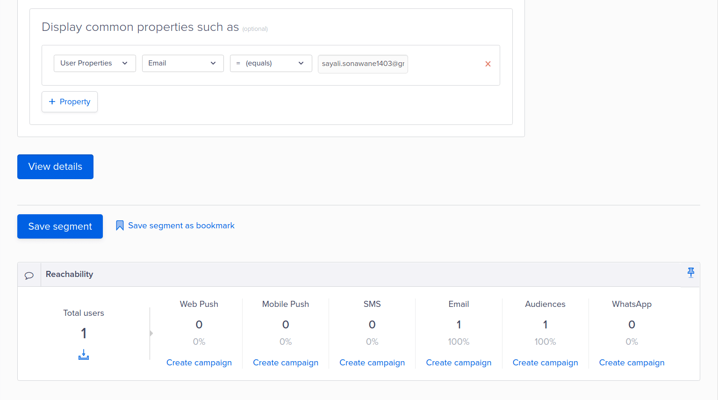Click the bookmark icon next to Save segment

[120, 225]
